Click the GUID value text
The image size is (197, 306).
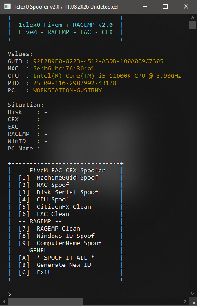(98, 61)
